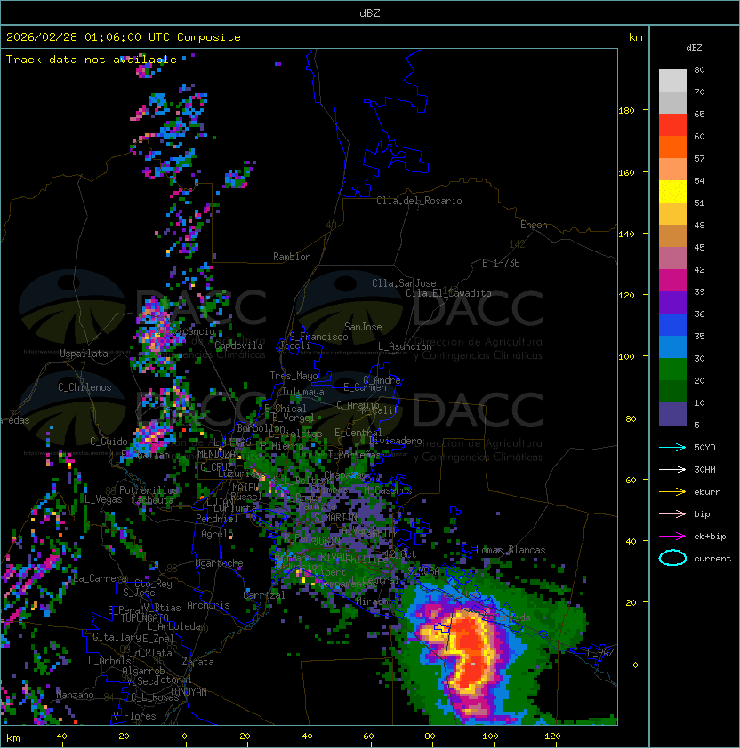This screenshot has height=748, width=740.
Task: Click the 'Divisadero' map label
Action: (x=396, y=441)
